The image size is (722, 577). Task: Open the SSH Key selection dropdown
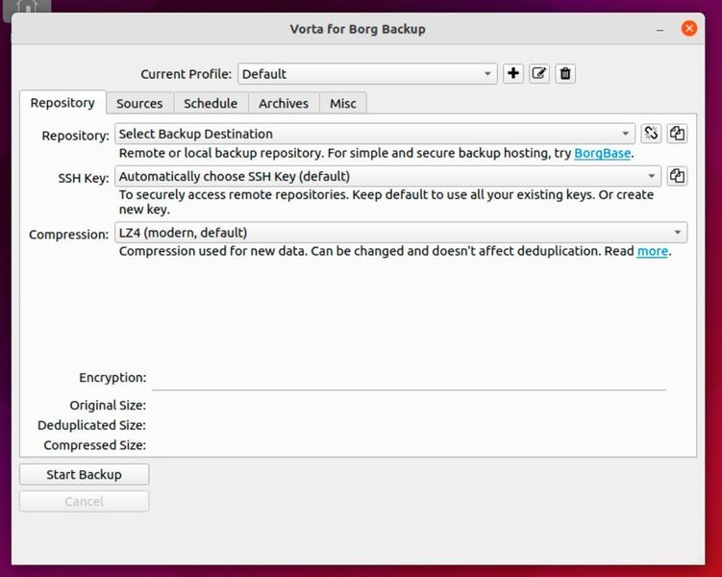[x=387, y=176]
